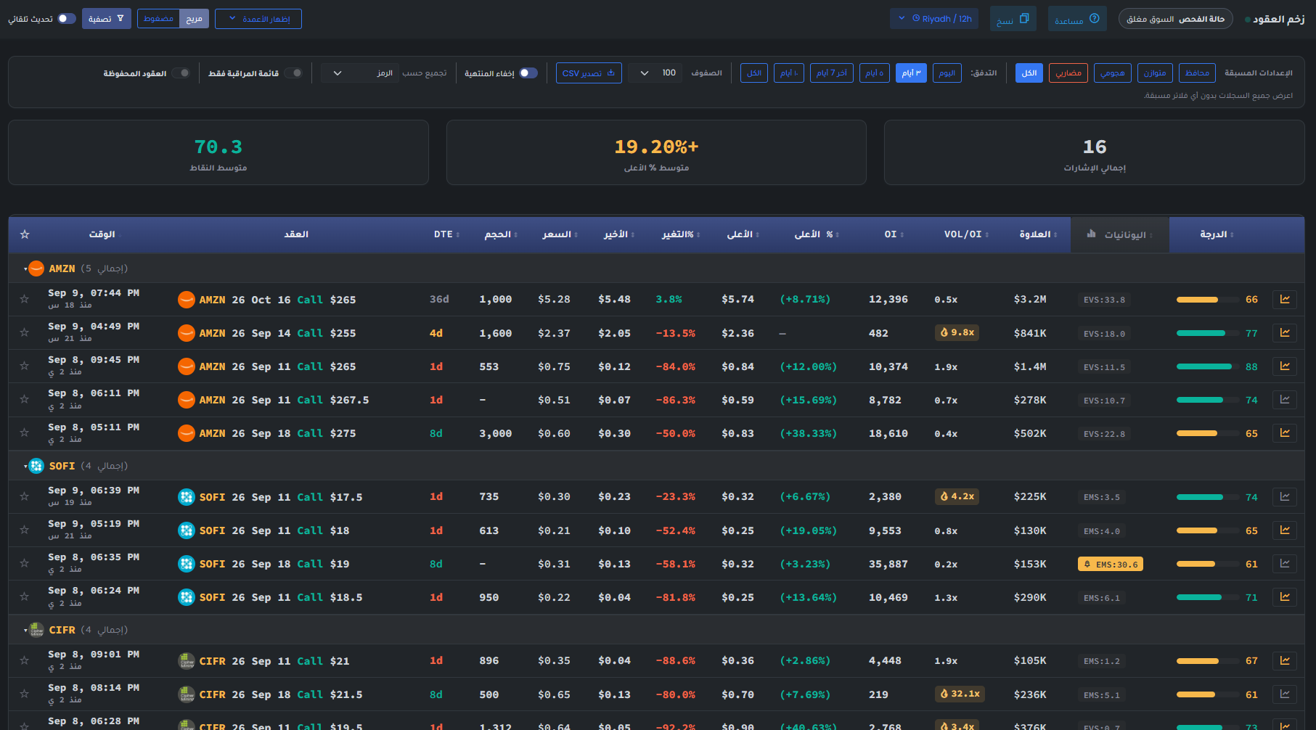Screen dimensions: 1316x730
Task: Toggle the auto-refresh switch
Action: tap(67, 19)
